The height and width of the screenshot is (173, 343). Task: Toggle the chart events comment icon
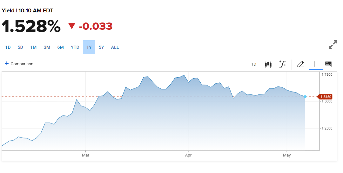328,64
